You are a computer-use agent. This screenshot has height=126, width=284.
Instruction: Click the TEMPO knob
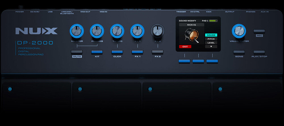[117, 31]
